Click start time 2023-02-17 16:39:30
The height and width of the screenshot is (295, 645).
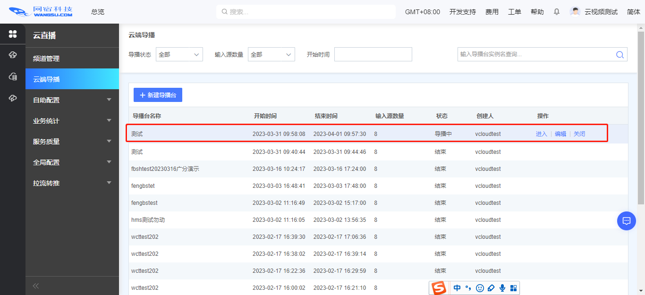[279, 237]
